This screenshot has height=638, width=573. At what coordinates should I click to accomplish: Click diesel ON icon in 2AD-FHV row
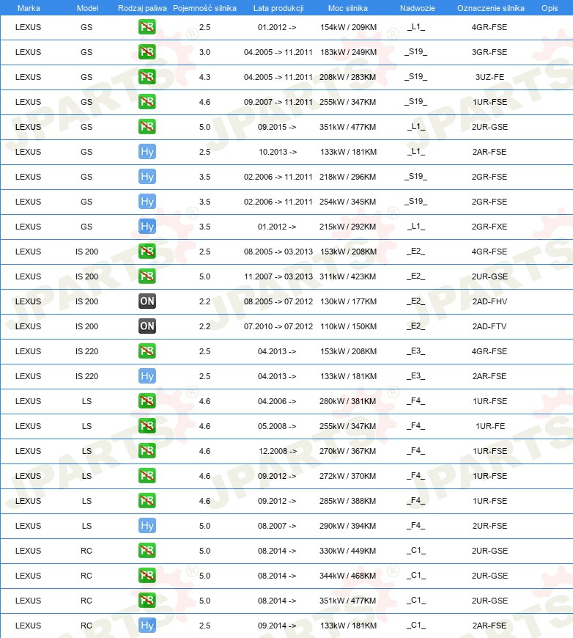point(147,301)
